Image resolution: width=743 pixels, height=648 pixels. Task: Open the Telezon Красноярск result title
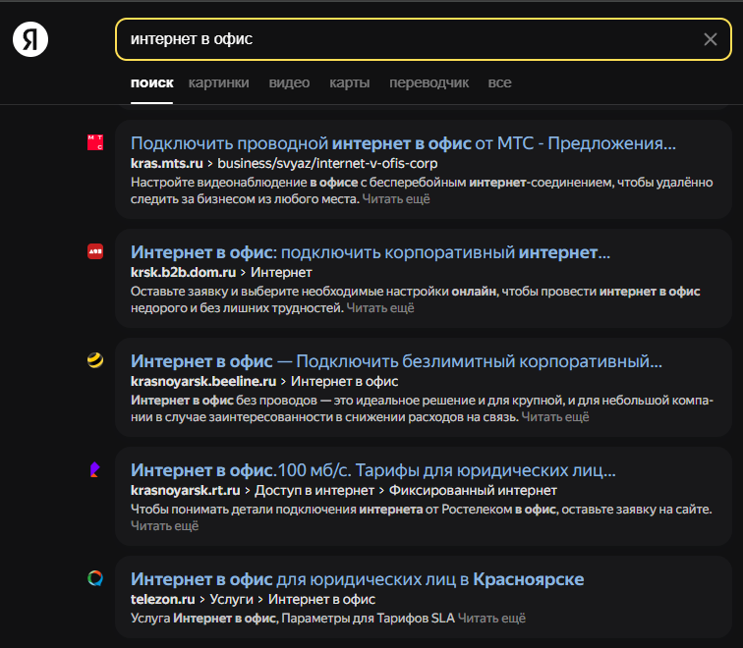(357, 578)
